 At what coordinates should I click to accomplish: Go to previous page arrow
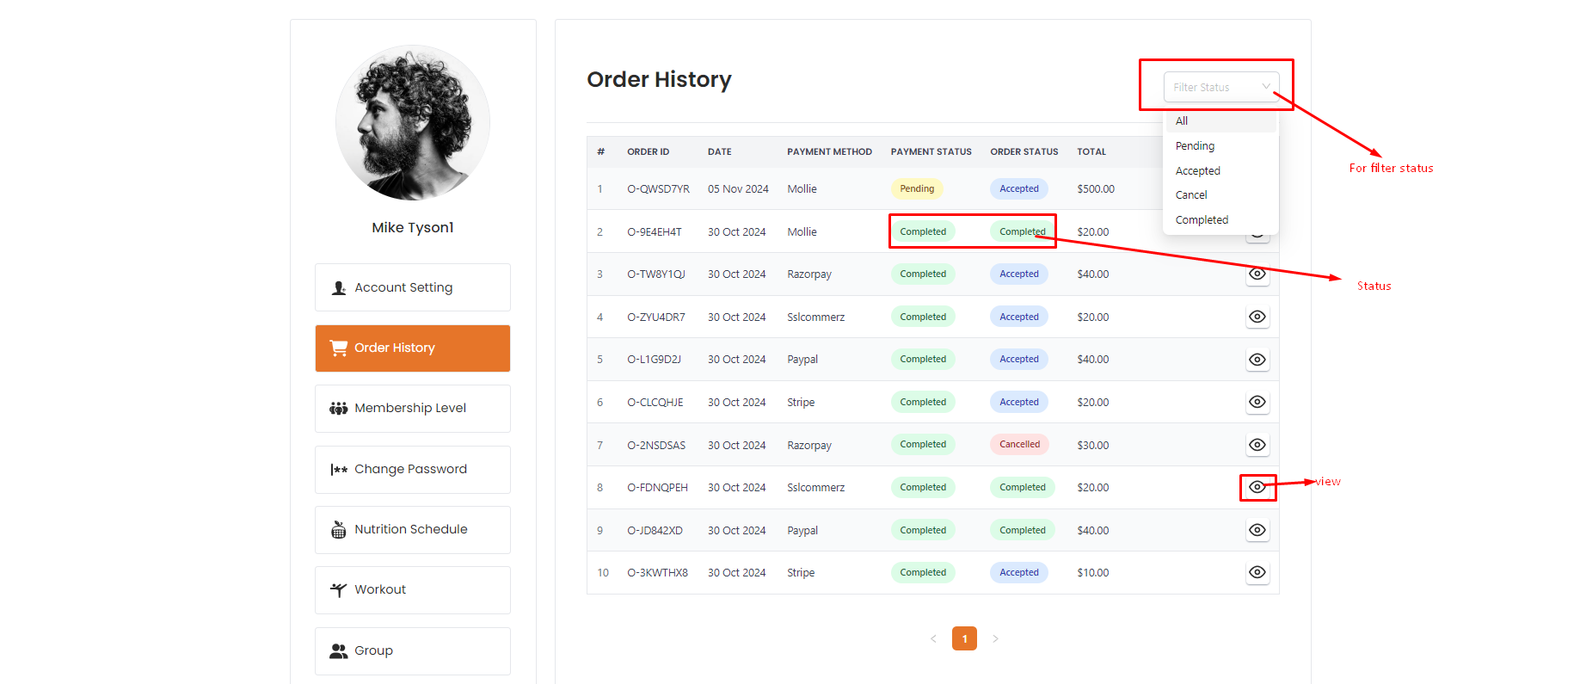[933, 638]
